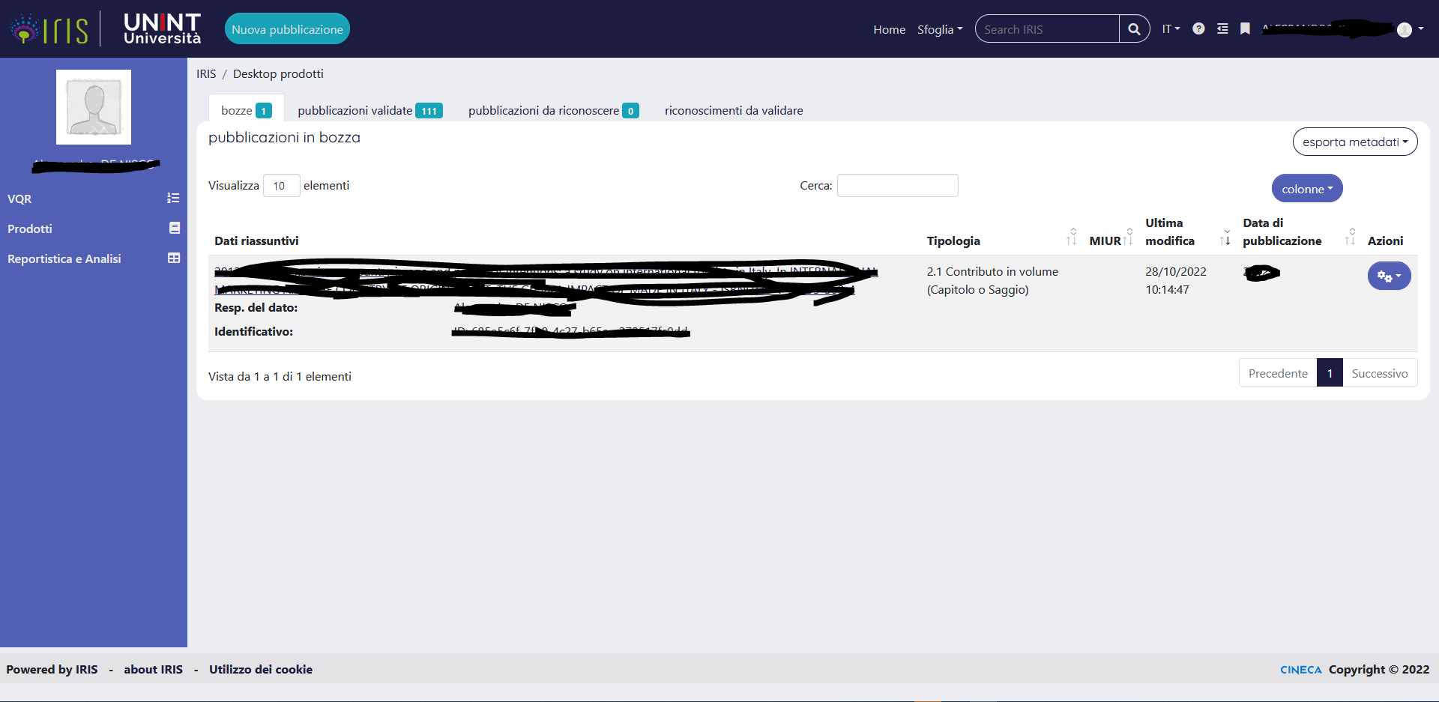The image size is (1439, 702).
Task: Click 'Vista da 1 a 1 di 1 elementi'
Action: point(280,376)
